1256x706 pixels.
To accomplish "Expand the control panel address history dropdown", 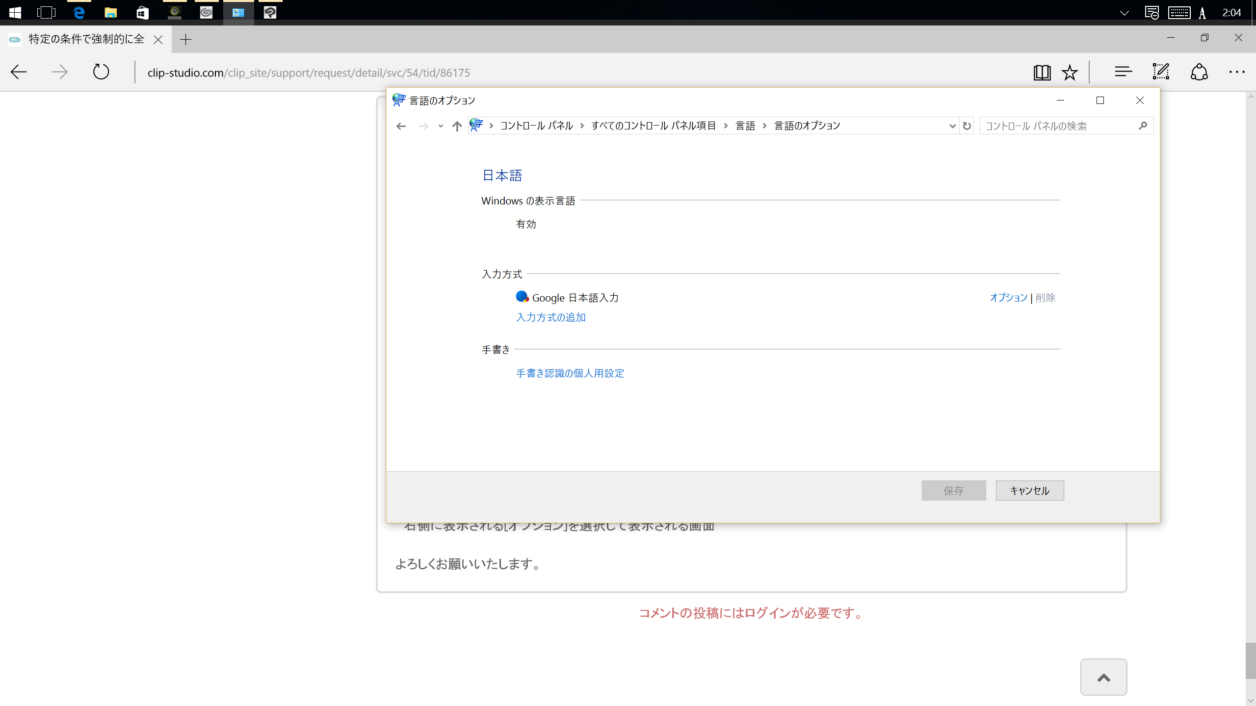I will pyautogui.click(x=952, y=126).
